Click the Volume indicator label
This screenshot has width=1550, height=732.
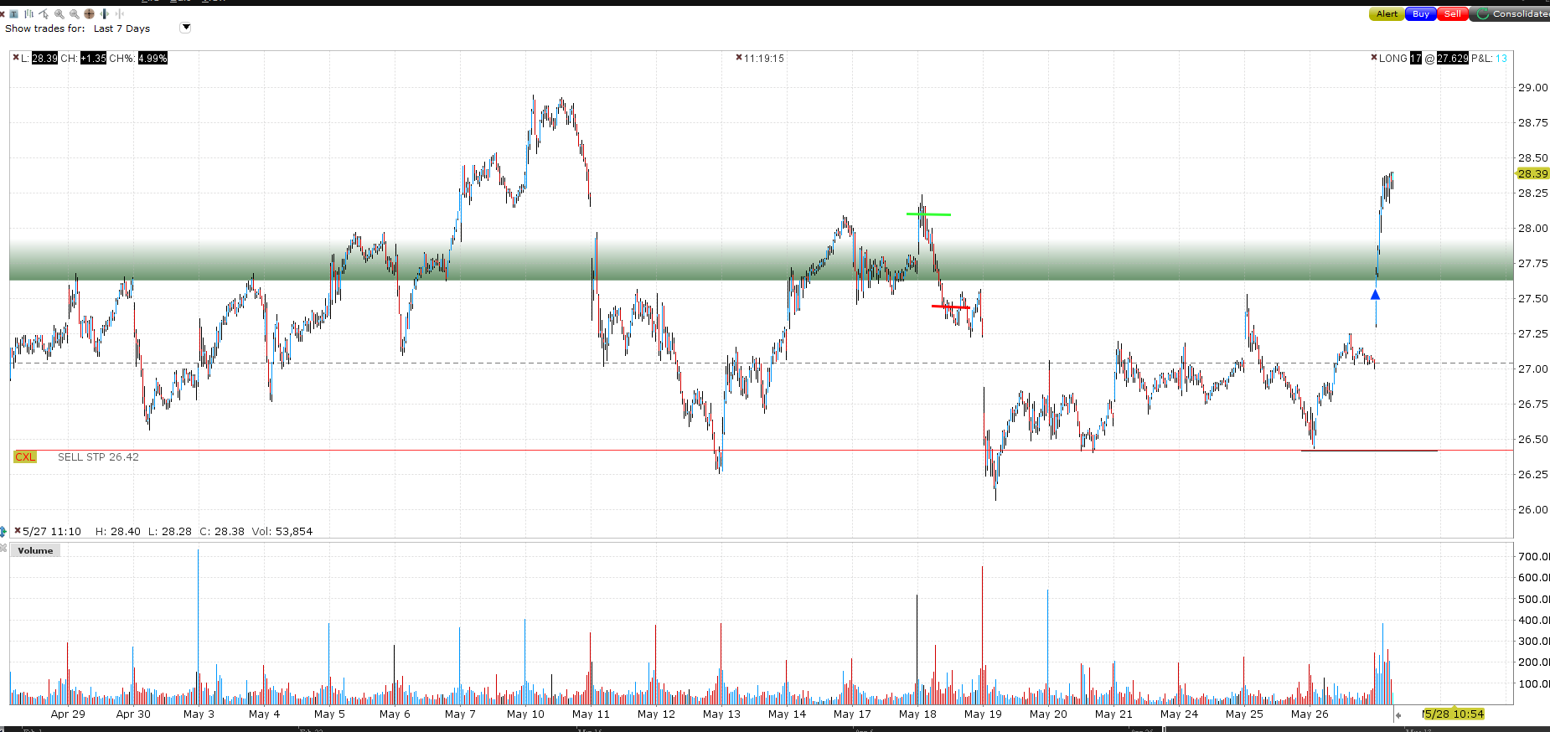pos(35,550)
